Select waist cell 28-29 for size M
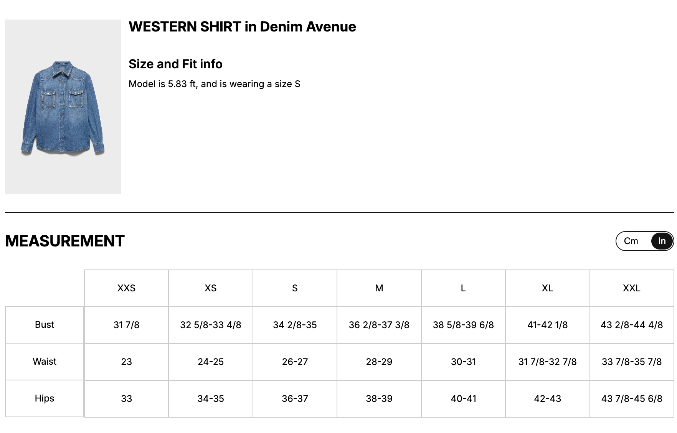 (379, 362)
